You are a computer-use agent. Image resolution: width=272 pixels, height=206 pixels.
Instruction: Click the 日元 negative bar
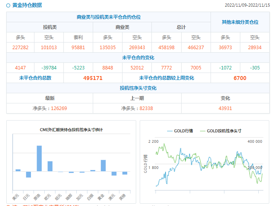point(29,174)
